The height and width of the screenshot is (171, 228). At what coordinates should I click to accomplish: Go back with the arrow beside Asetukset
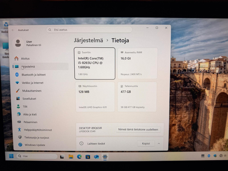click(x=13, y=30)
